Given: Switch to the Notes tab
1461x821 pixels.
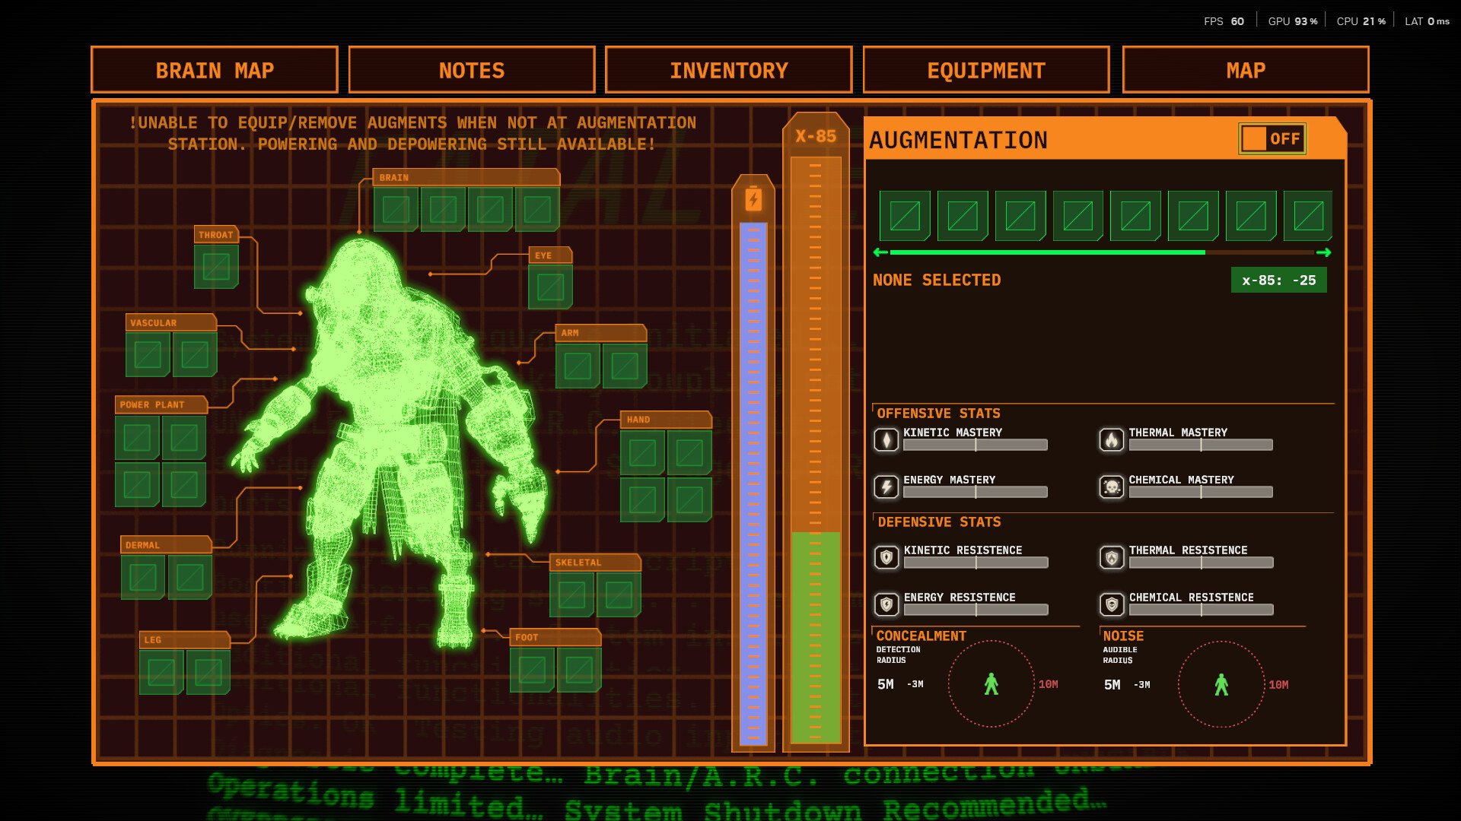Looking at the screenshot, I should coord(472,70).
